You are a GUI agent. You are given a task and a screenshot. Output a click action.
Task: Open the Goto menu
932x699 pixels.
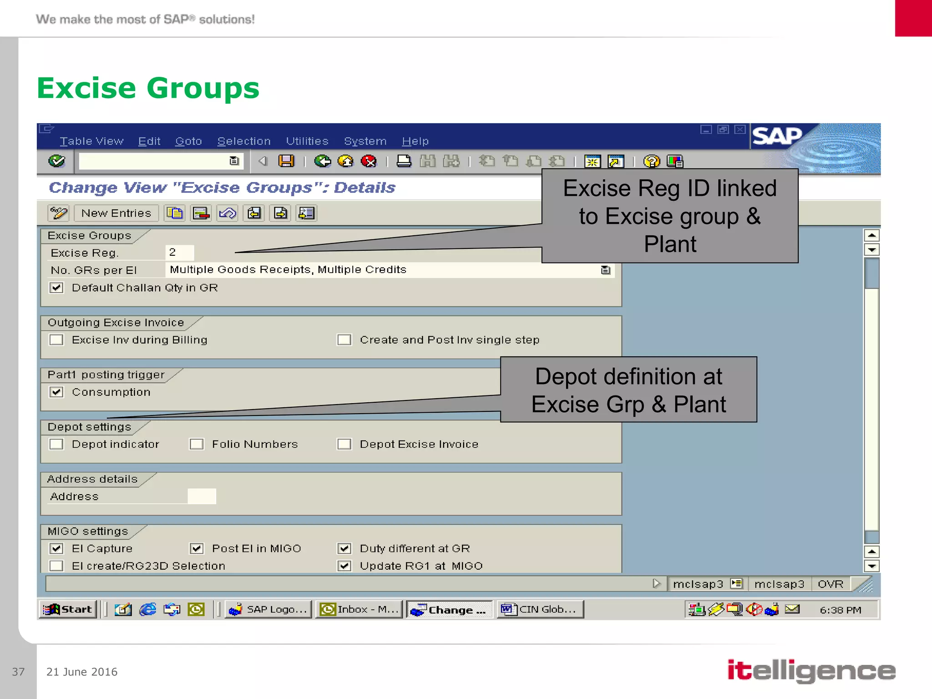click(188, 141)
